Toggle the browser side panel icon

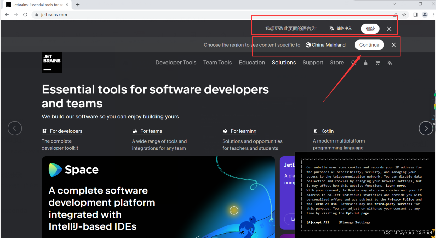pyautogui.click(x=415, y=15)
